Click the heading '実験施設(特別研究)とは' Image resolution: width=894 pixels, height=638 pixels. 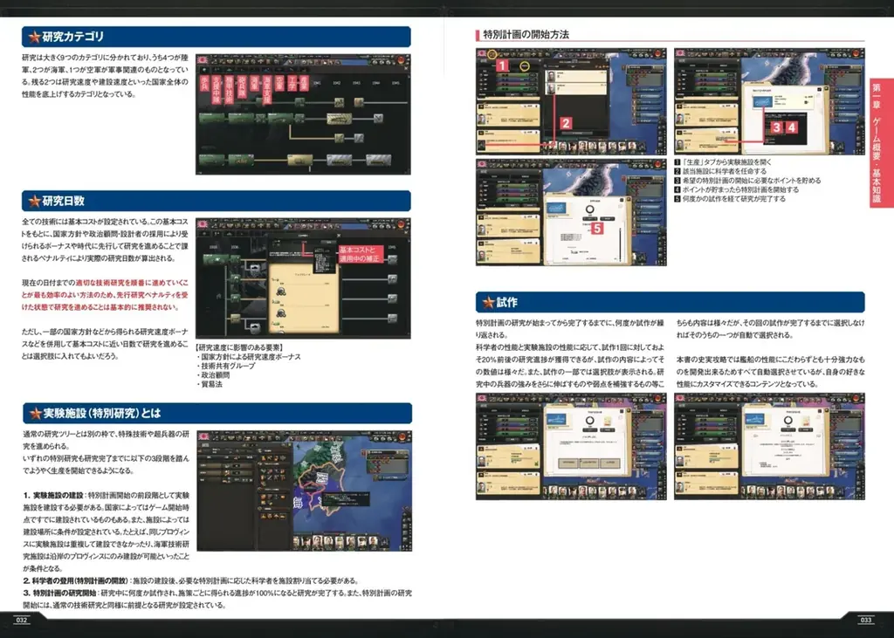point(101,414)
